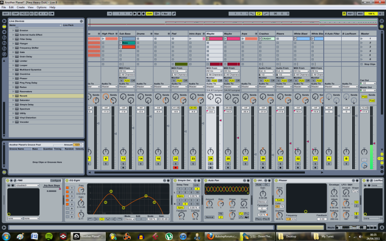Toggle the Phaser device activator

(276, 180)
